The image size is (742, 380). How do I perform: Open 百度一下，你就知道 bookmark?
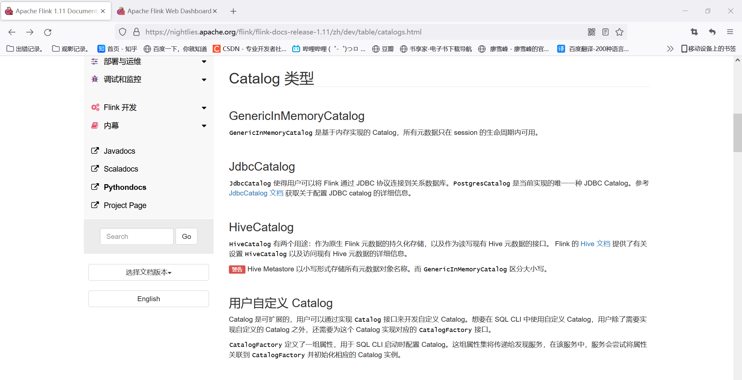click(x=175, y=49)
